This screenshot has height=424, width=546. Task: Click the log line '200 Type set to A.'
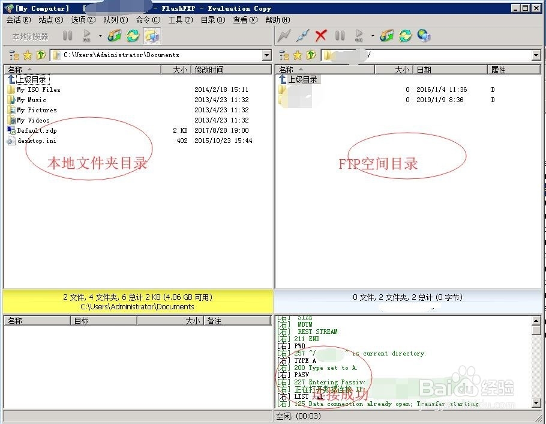point(317,368)
